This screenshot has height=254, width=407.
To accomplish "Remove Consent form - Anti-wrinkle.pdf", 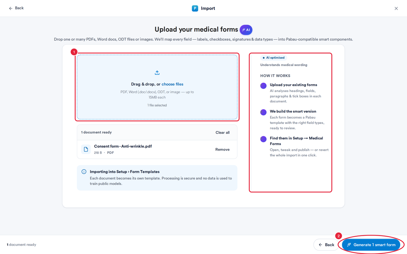I will pos(222,150).
